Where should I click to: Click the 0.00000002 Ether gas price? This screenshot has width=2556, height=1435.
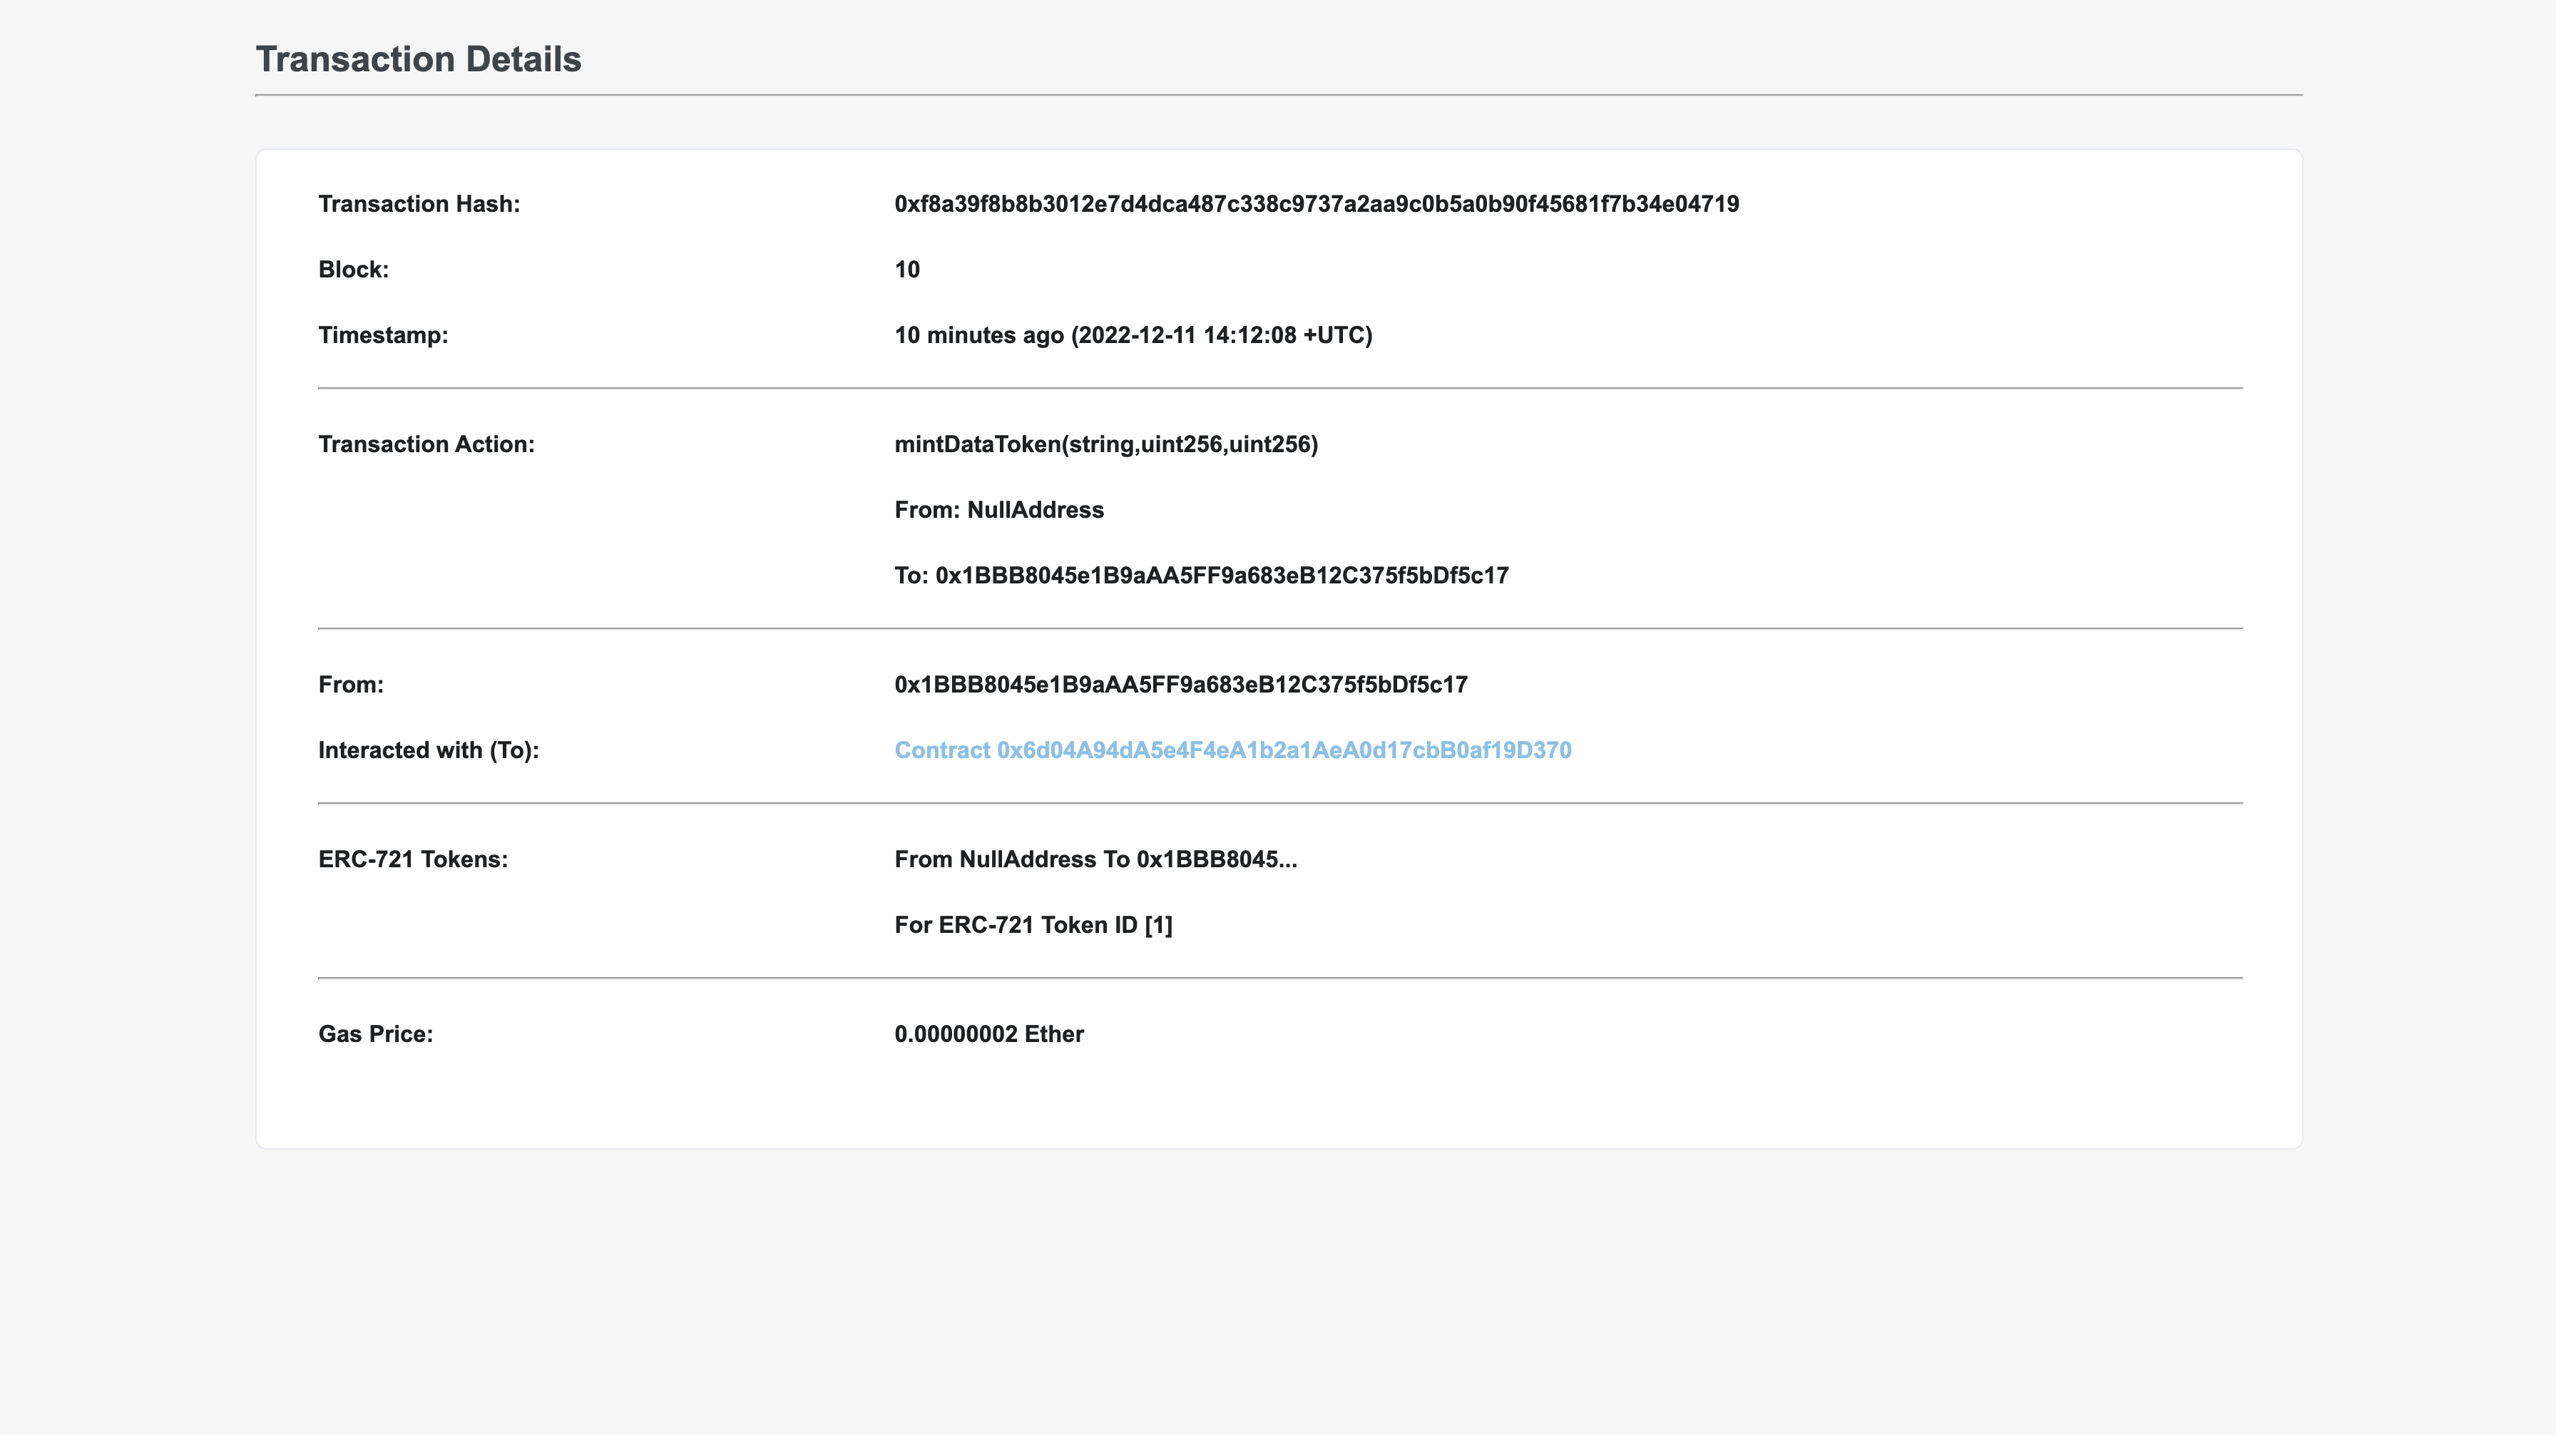tap(988, 1034)
